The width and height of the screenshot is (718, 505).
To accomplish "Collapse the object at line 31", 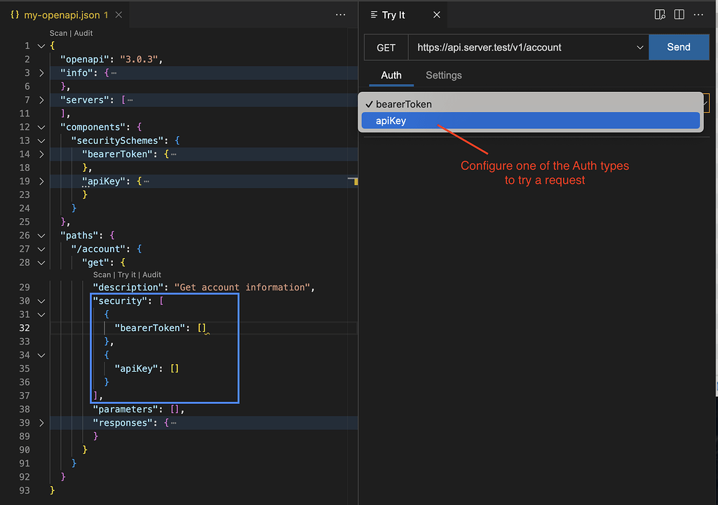I will (41, 314).
